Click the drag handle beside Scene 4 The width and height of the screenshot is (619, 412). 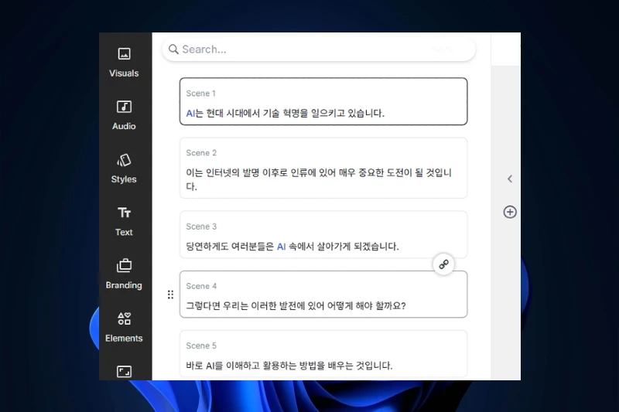(x=170, y=295)
